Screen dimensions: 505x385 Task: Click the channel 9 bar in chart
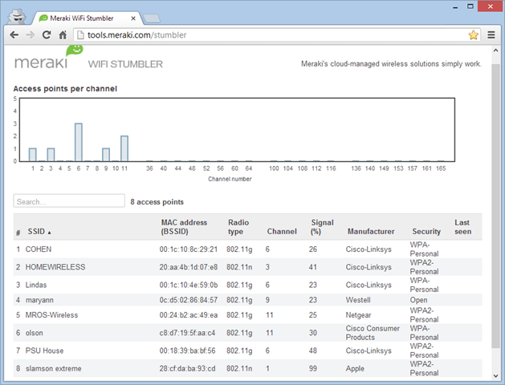point(106,155)
